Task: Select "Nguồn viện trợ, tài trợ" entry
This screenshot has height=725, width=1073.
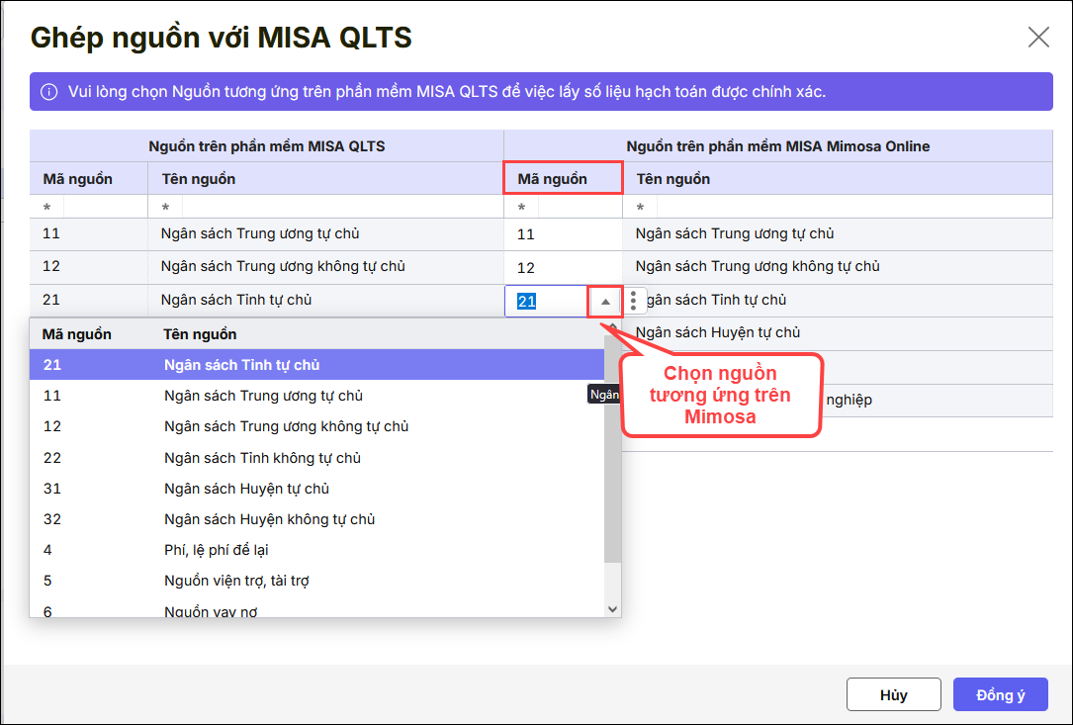Action: coord(236,581)
